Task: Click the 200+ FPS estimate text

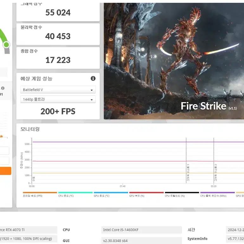Action: tap(58, 112)
